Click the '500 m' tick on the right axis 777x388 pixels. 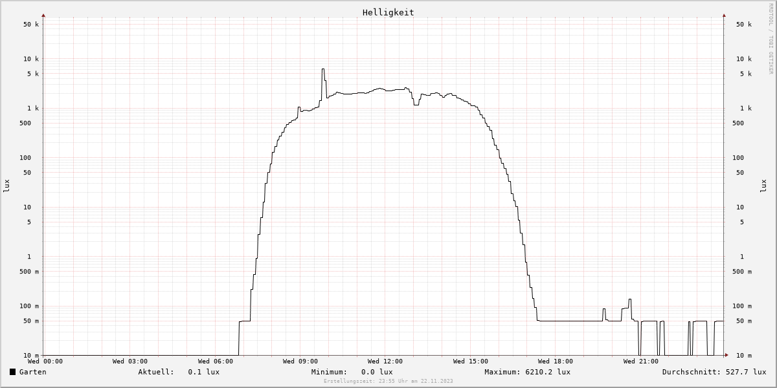click(742, 272)
